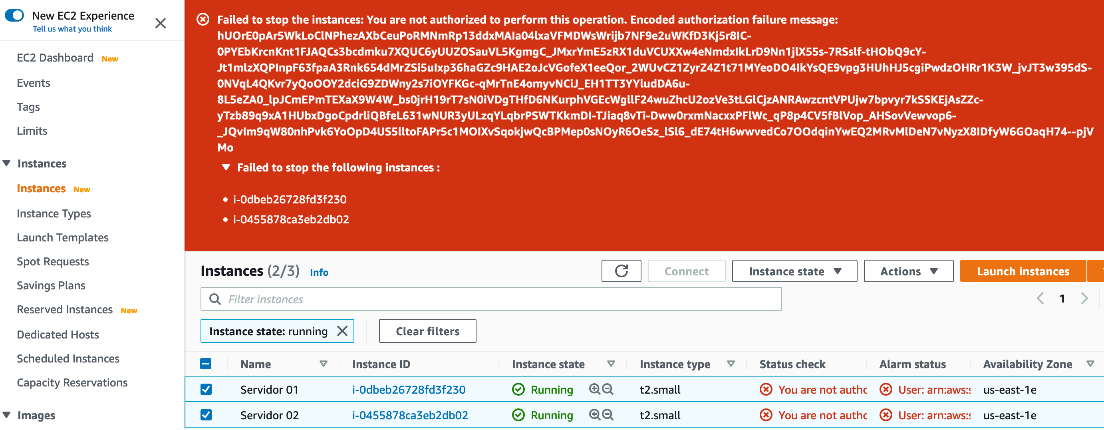This screenshot has width=1104, height=430.
Task: Toggle the New EC2 Experience switch
Action: pos(14,16)
